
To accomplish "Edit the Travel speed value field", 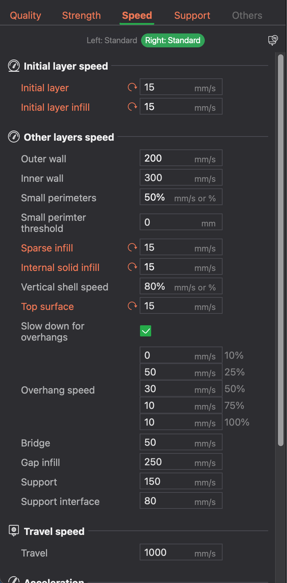I will (x=181, y=552).
